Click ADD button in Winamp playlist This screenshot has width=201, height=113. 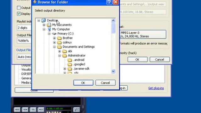[x=17, y=110]
